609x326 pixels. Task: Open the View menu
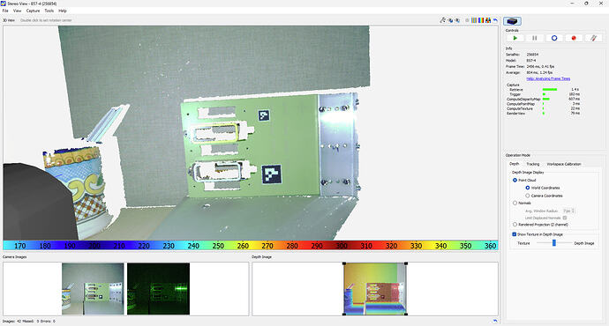click(17, 11)
